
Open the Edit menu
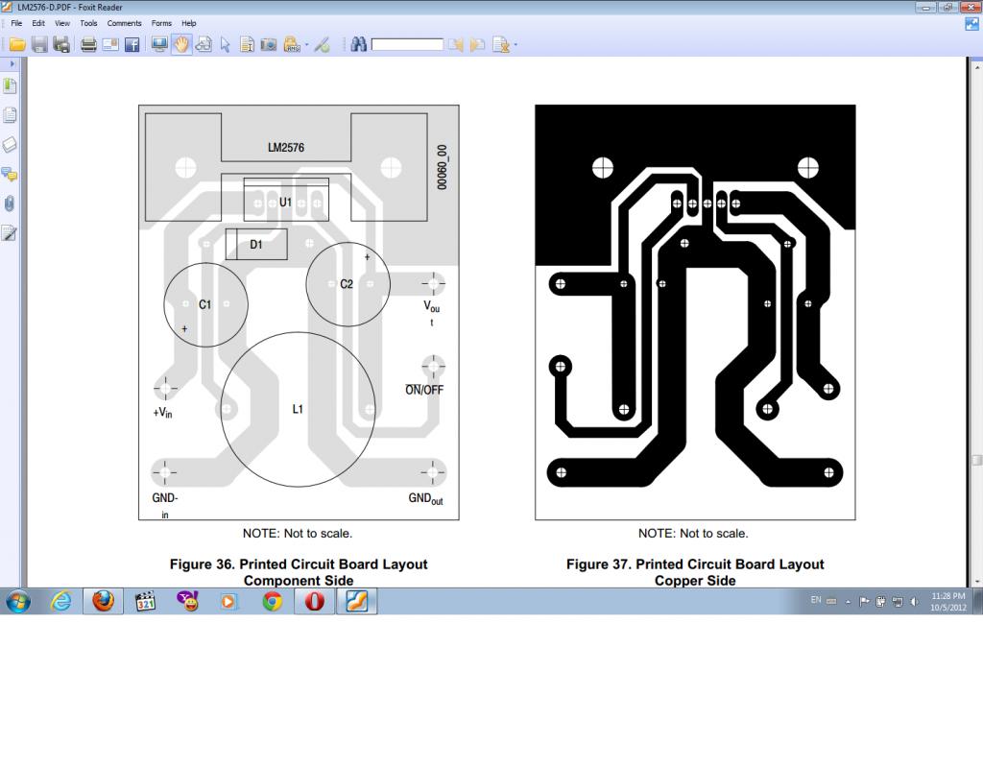coord(38,23)
